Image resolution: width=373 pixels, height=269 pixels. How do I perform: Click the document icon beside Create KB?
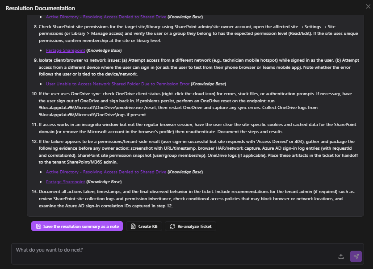(x=133, y=227)
